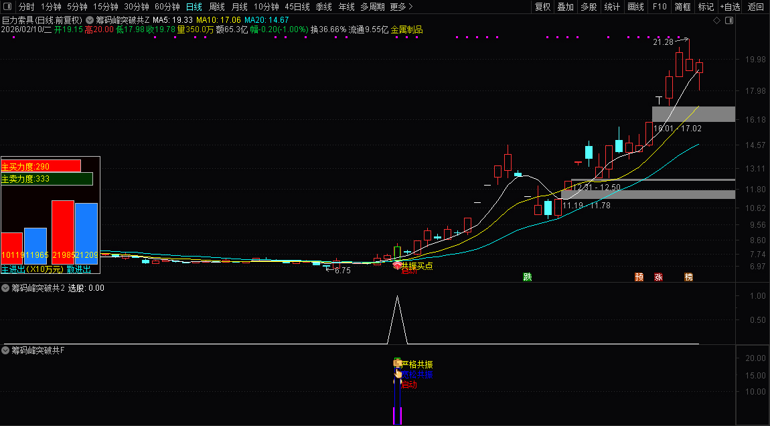770x426 pixels.
Task: Click the MA5: 19.33 value
Action: [172, 21]
